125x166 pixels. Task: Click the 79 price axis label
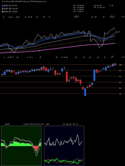(120, 94)
